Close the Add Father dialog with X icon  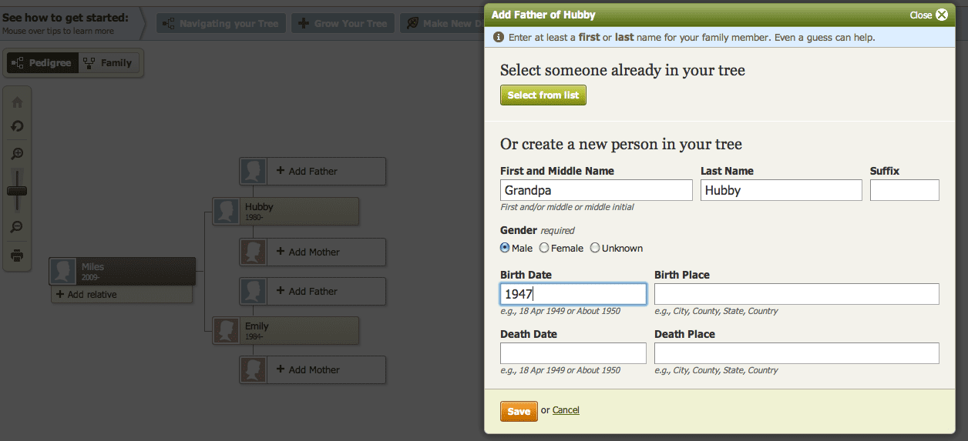(941, 15)
